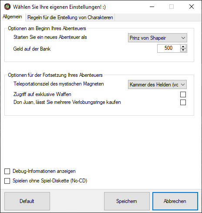Increase the Geld auf der Bank value with the up arrow
The image size is (202, 213).
pyautogui.click(x=183, y=47)
